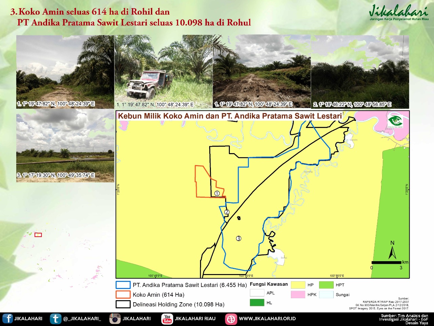Select map marker number 1
The width and height of the screenshot is (434, 326).
coord(217,193)
